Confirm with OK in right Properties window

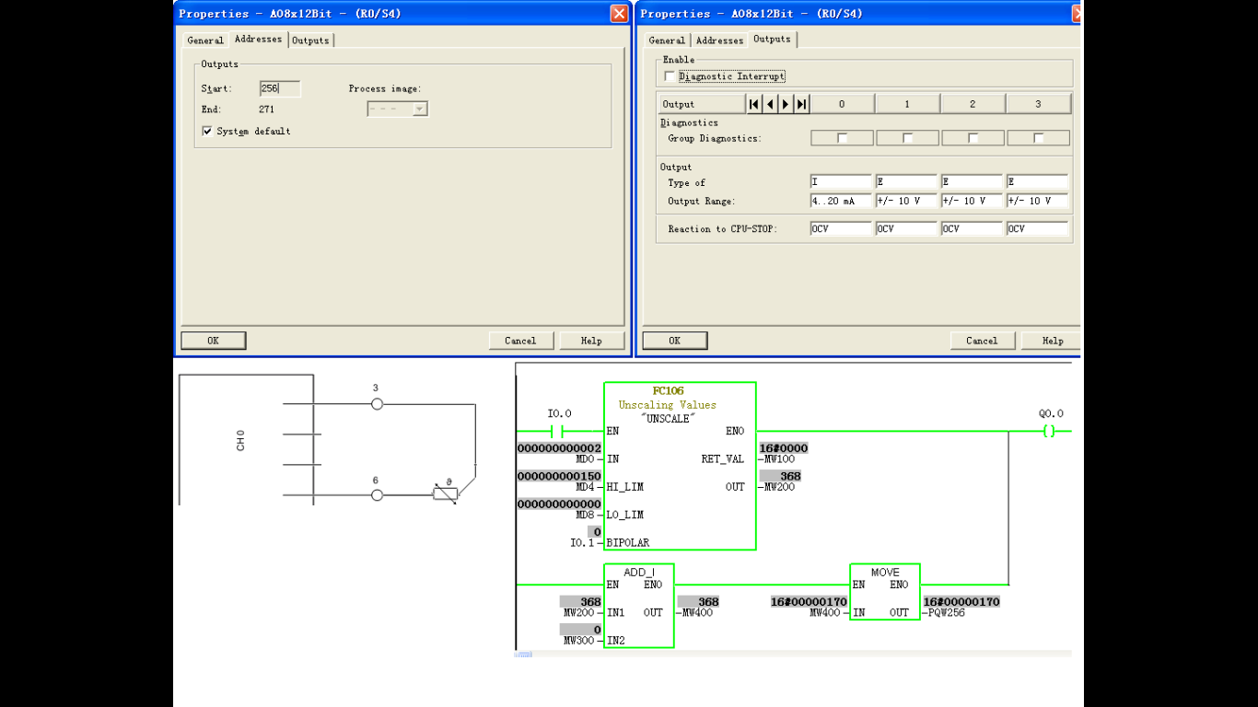[x=674, y=341]
